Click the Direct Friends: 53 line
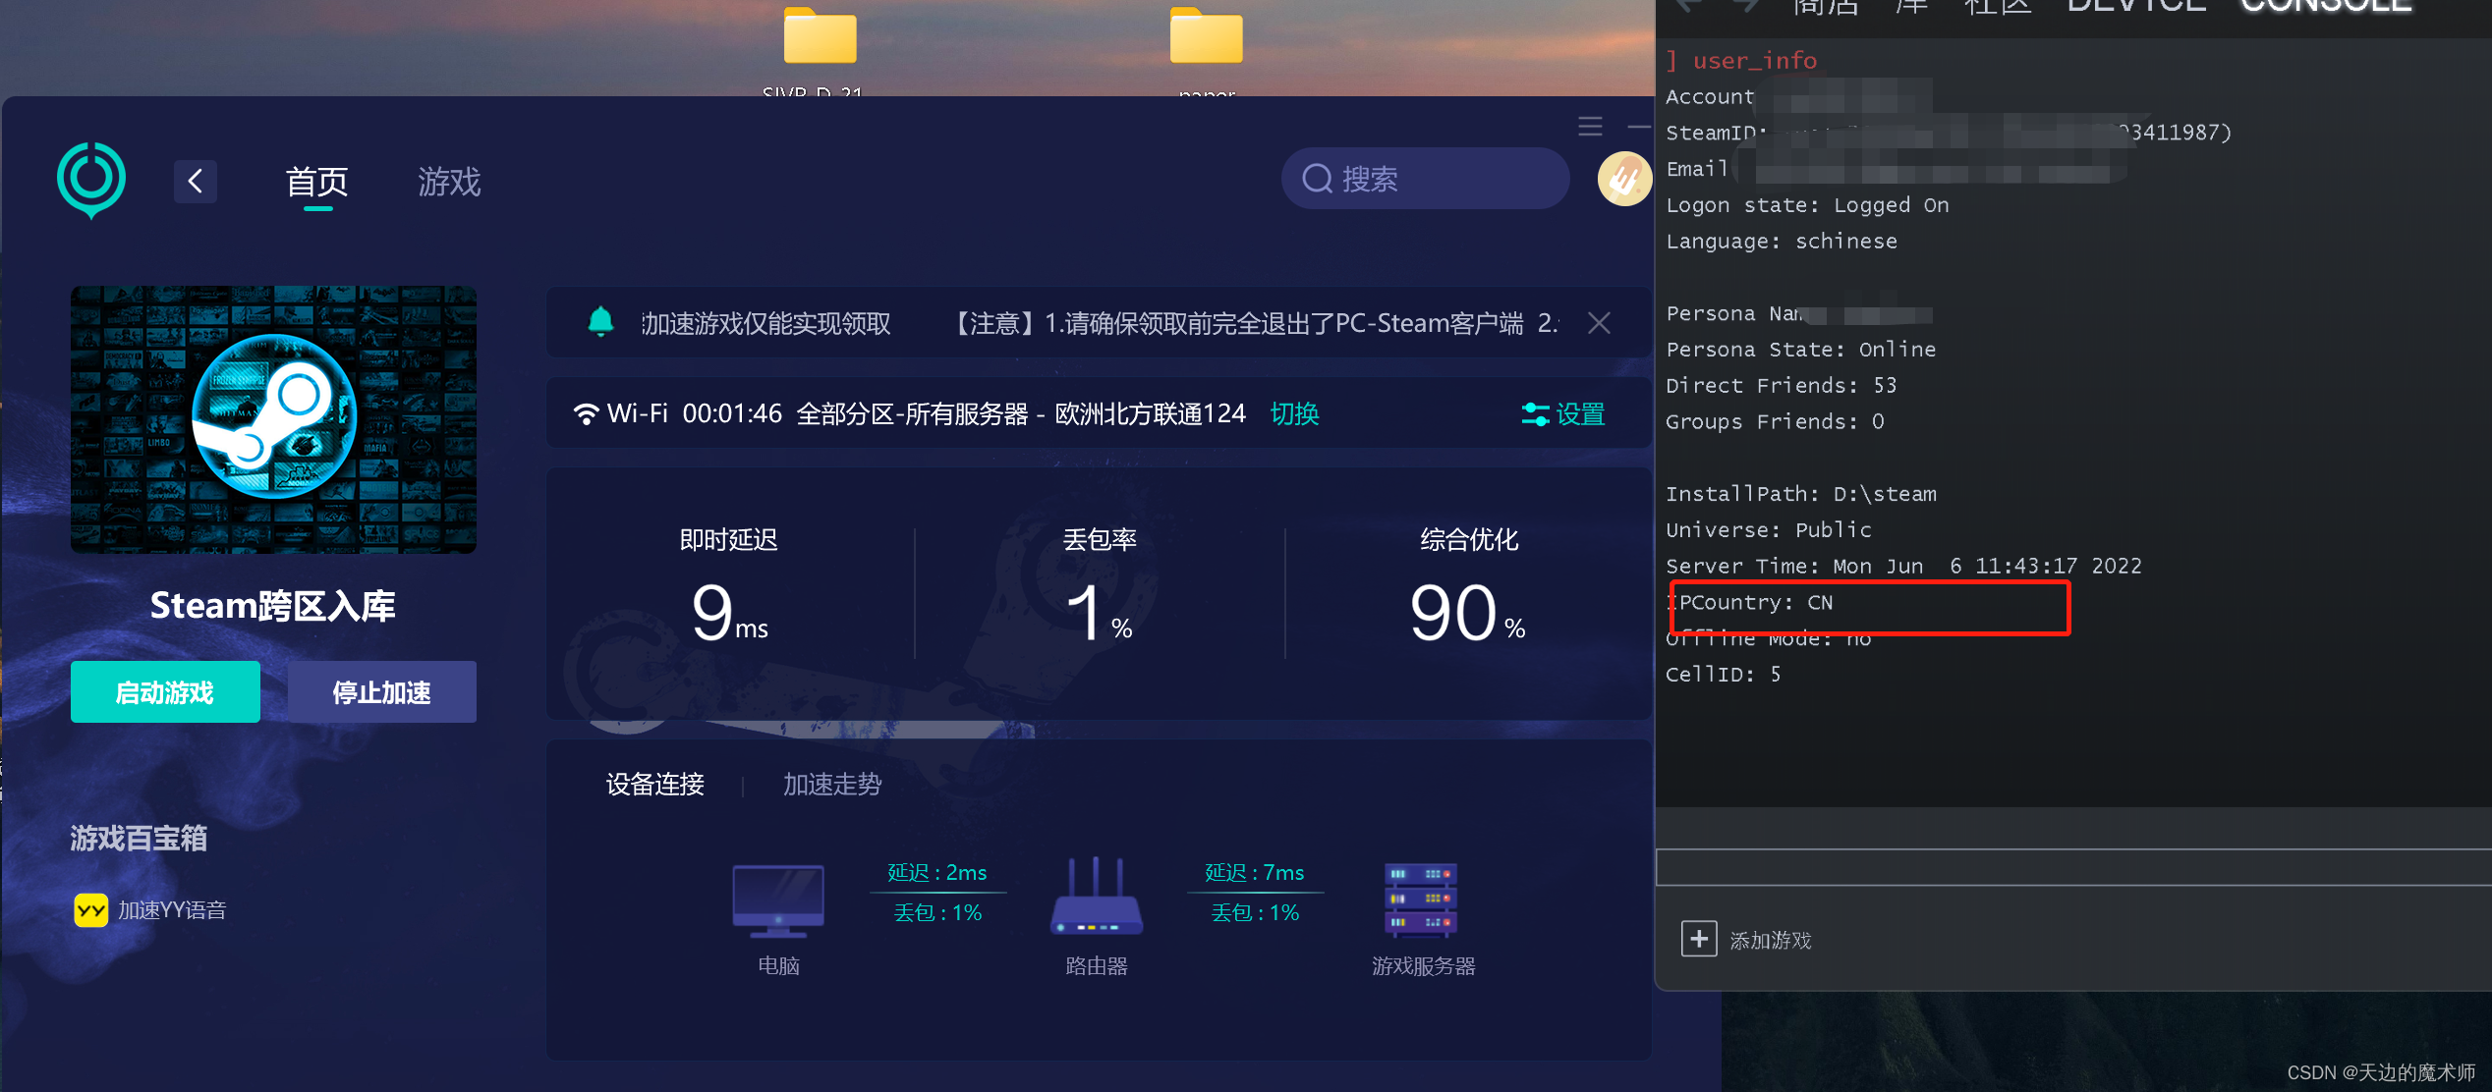Screen dimensions: 2492x1092 tap(1781, 385)
